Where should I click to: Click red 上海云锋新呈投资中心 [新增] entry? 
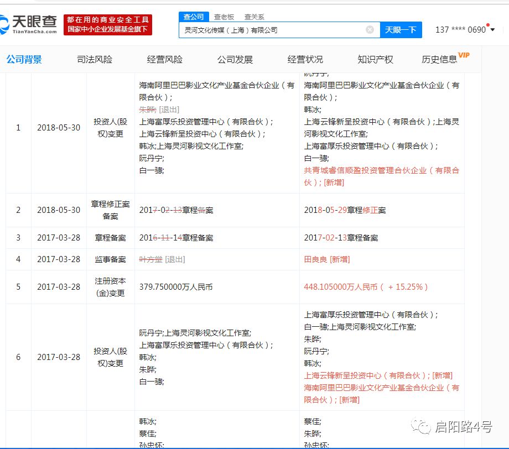click(x=378, y=375)
